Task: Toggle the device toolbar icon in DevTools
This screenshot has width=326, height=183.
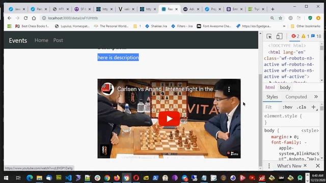Action: [x=279, y=36]
